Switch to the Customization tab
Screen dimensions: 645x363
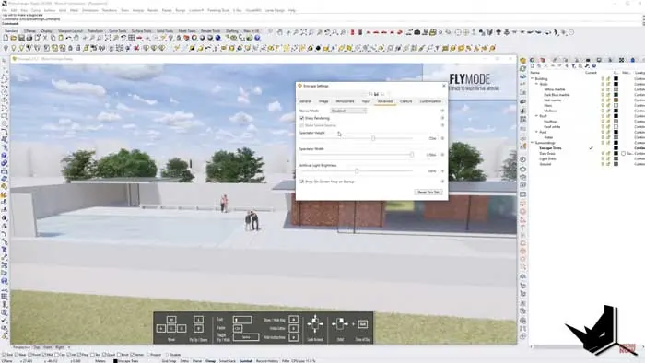click(x=430, y=101)
